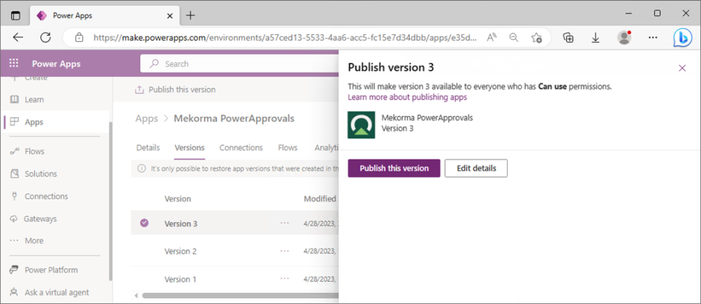Viewport: 701px width, 304px height.
Task: Click the Read aloud icon
Action: point(492,38)
